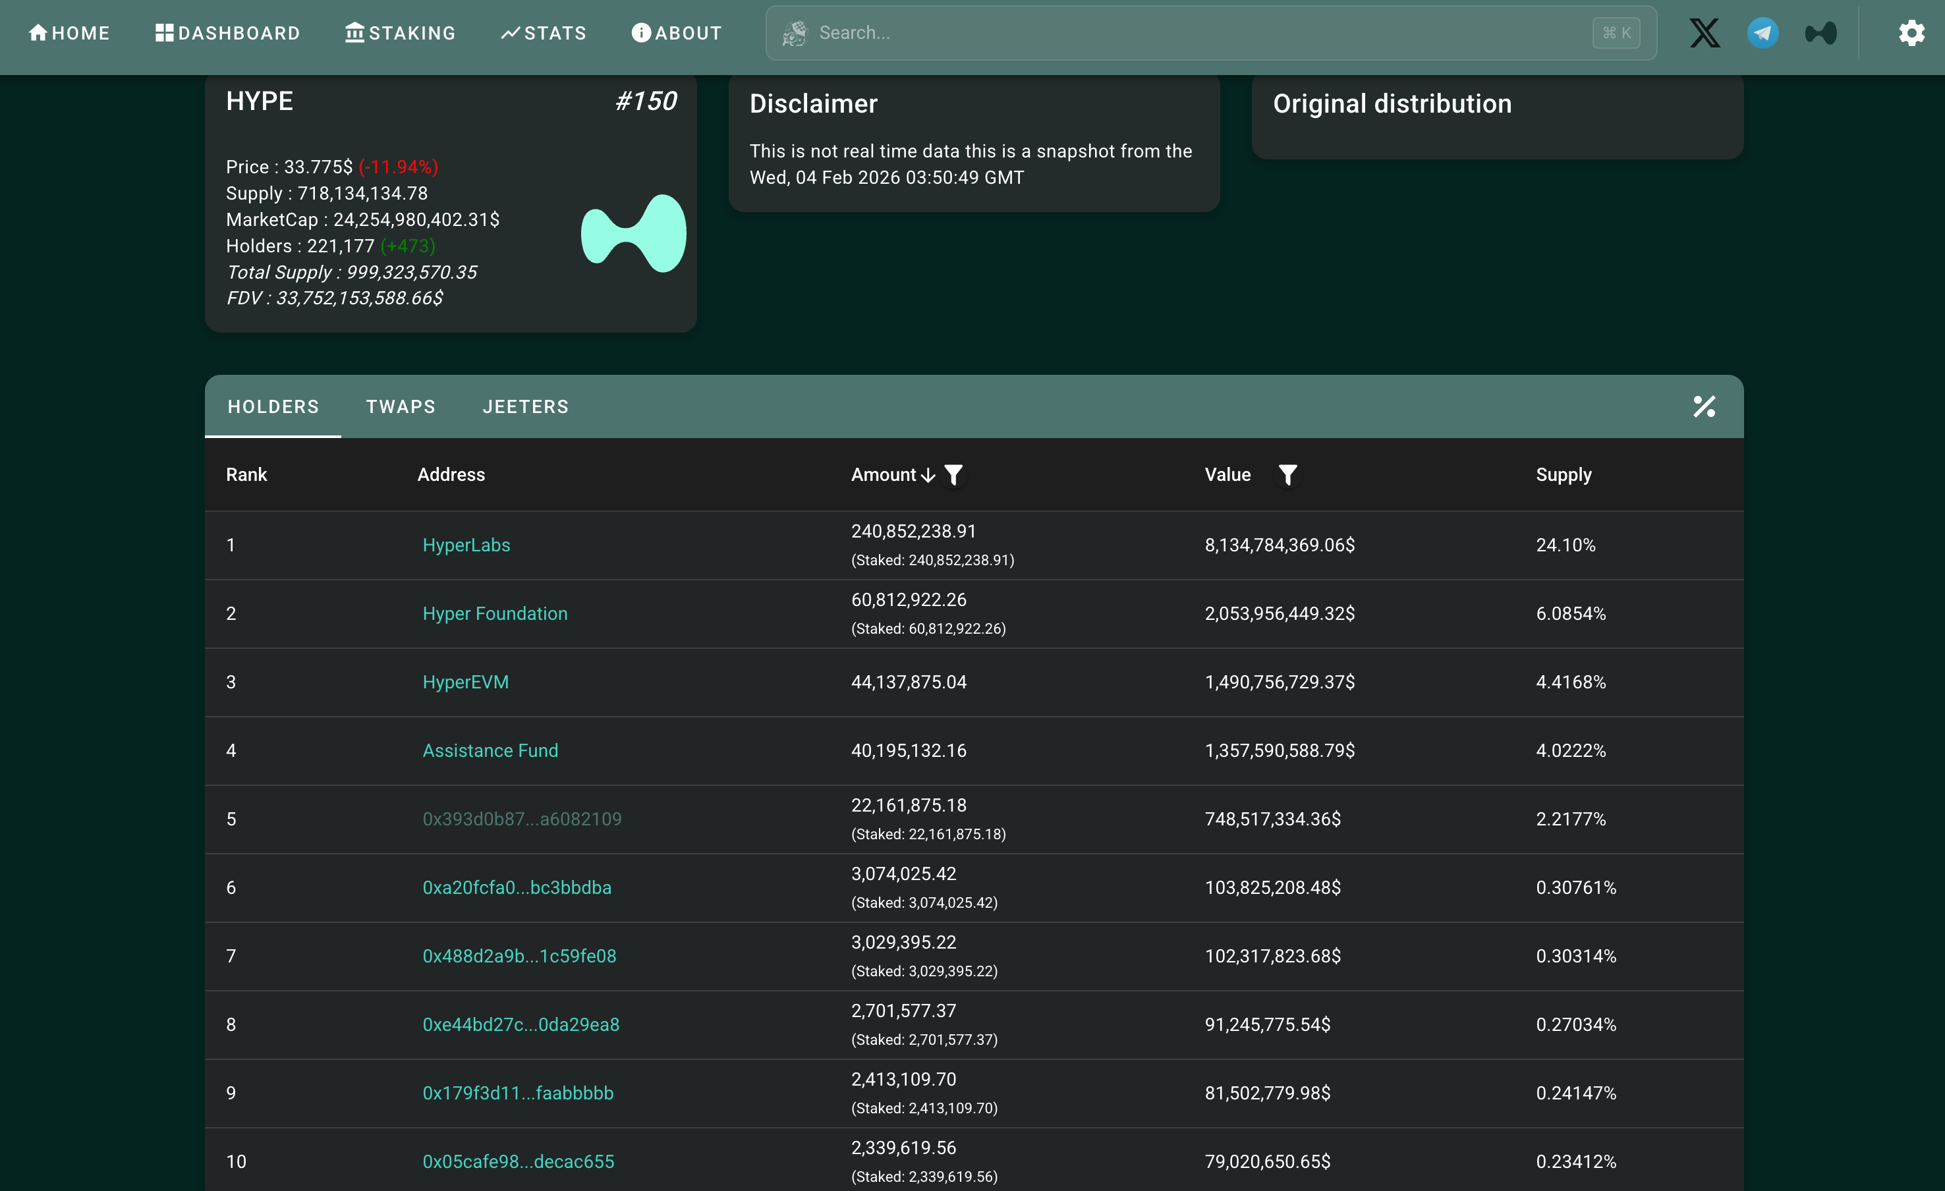The height and width of the screenshot is (1191, 1945).
Task: Go to the Dashboard page
Action: coord(227,33)
